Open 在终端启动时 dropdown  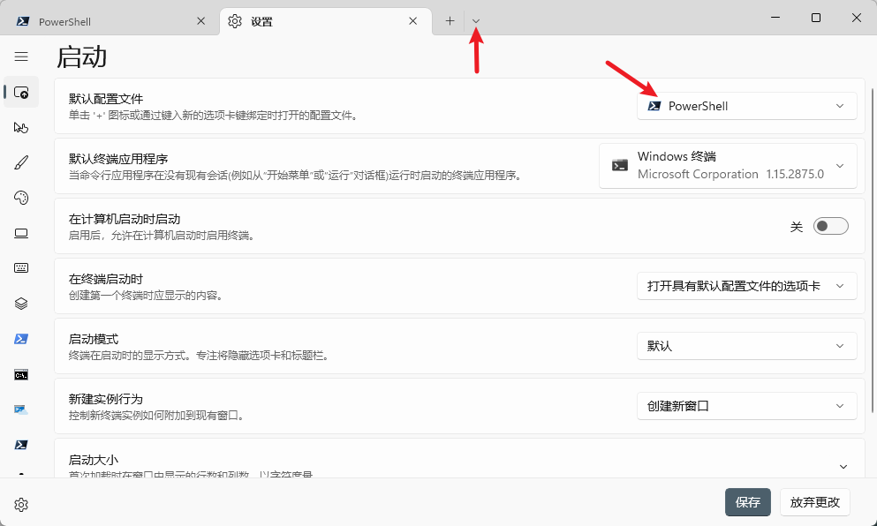(746, 286)
